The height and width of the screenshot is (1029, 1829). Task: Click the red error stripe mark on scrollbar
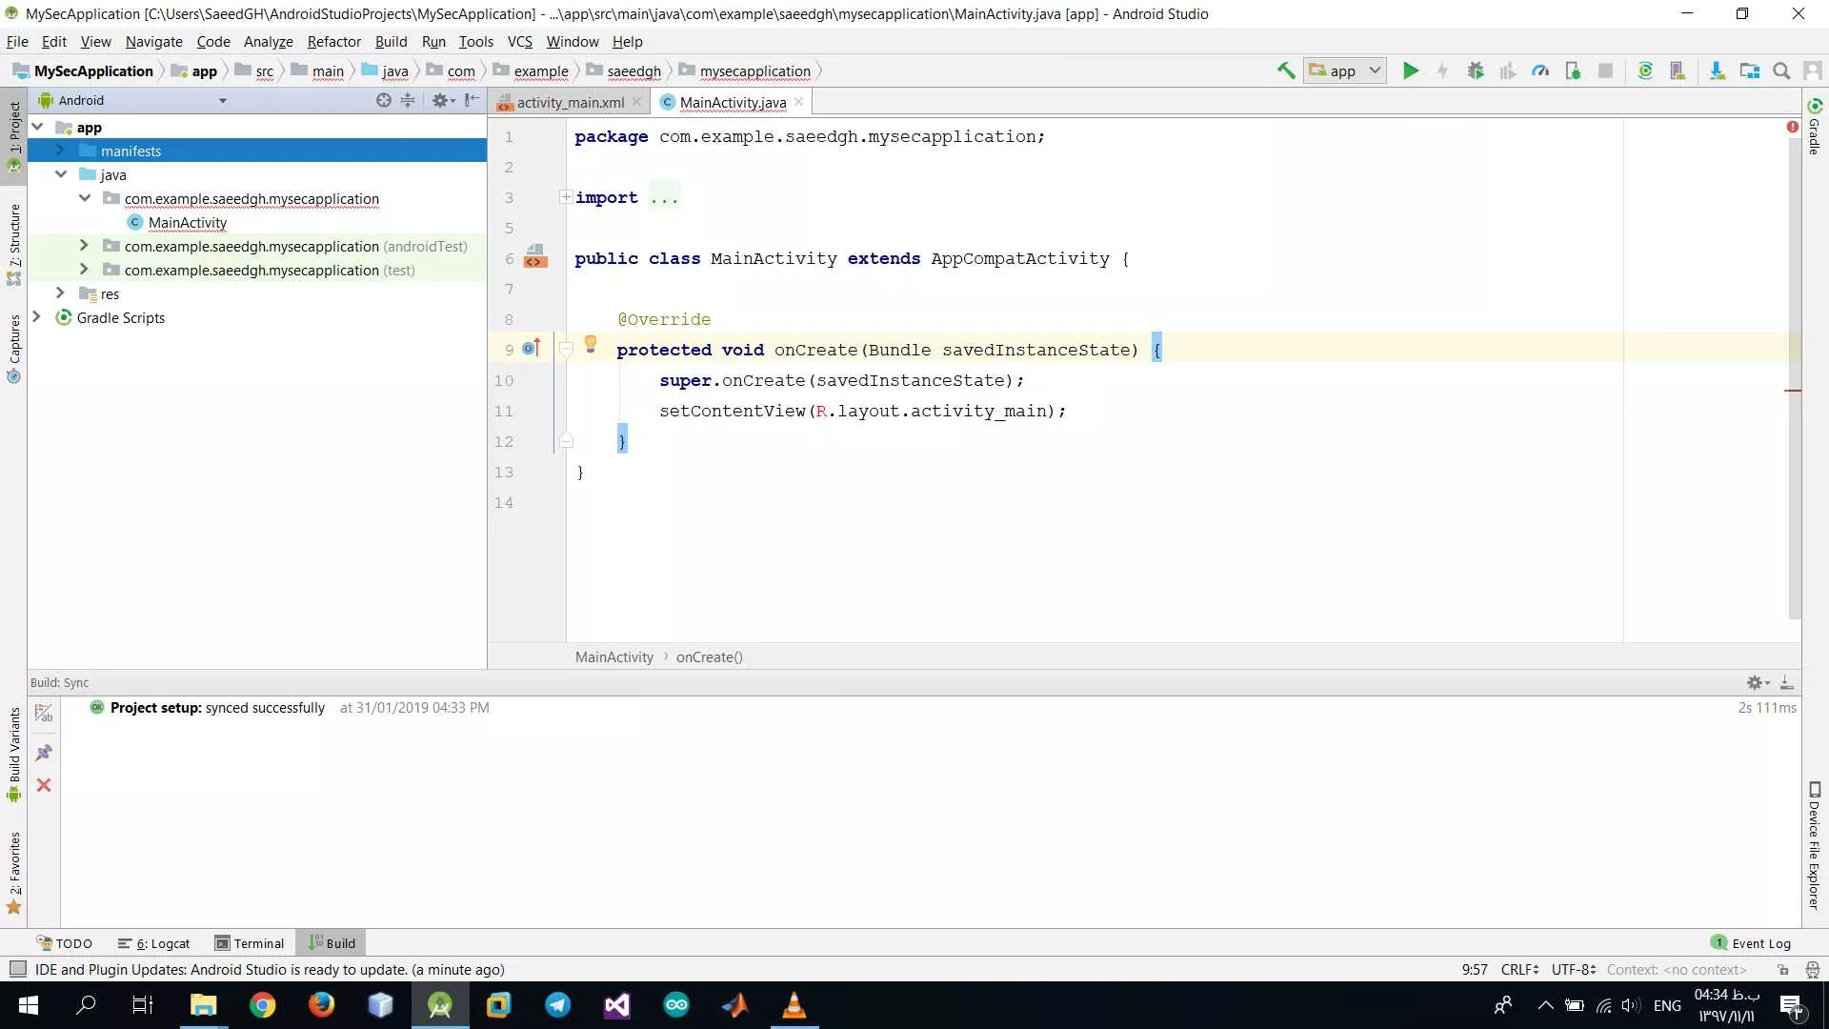pyautogui.click(x=1793, y=391)
